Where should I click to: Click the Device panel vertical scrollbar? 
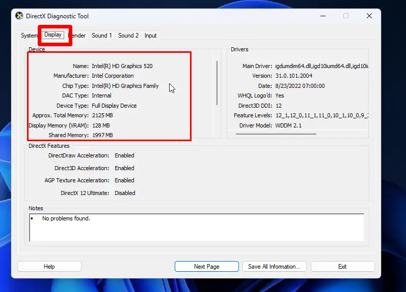tap(216, 83)
